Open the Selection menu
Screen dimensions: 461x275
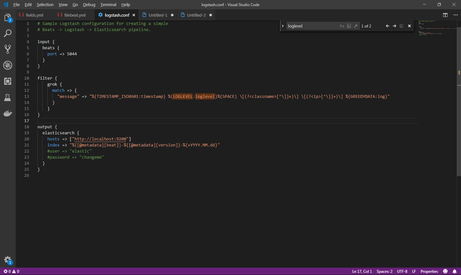[x=45, y=4]
